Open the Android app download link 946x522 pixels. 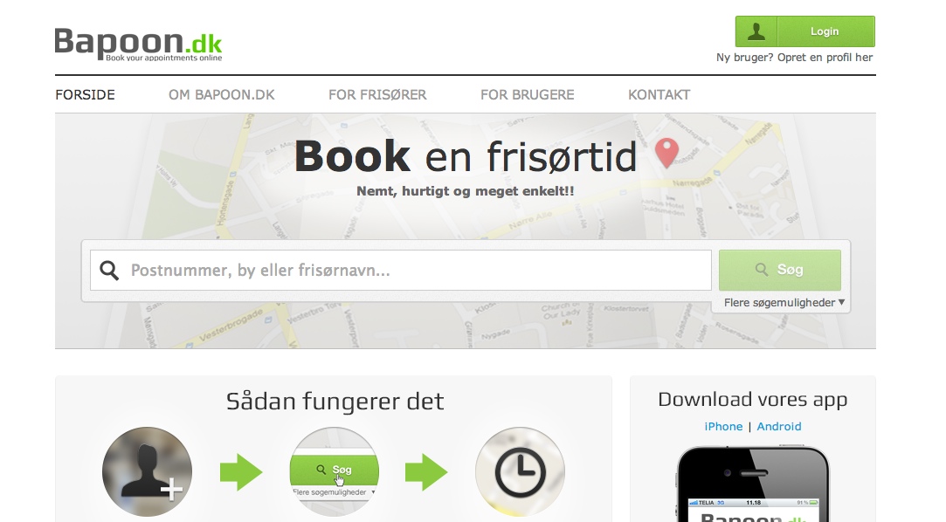(x=779, y=426)
